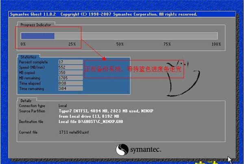
Task: Click the MB copied value 350
Action: click(71, 72)
